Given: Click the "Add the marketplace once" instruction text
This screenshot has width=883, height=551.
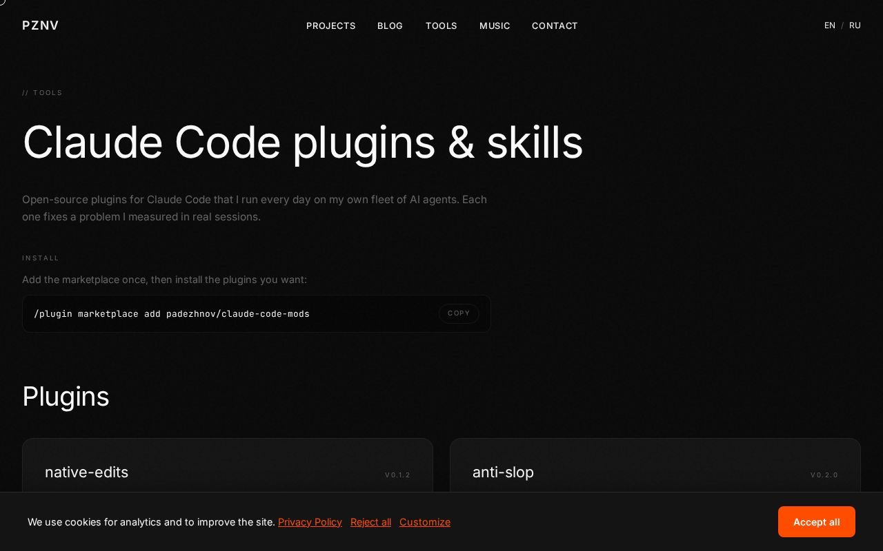Looking at the screenshot, I should (164, 280).
